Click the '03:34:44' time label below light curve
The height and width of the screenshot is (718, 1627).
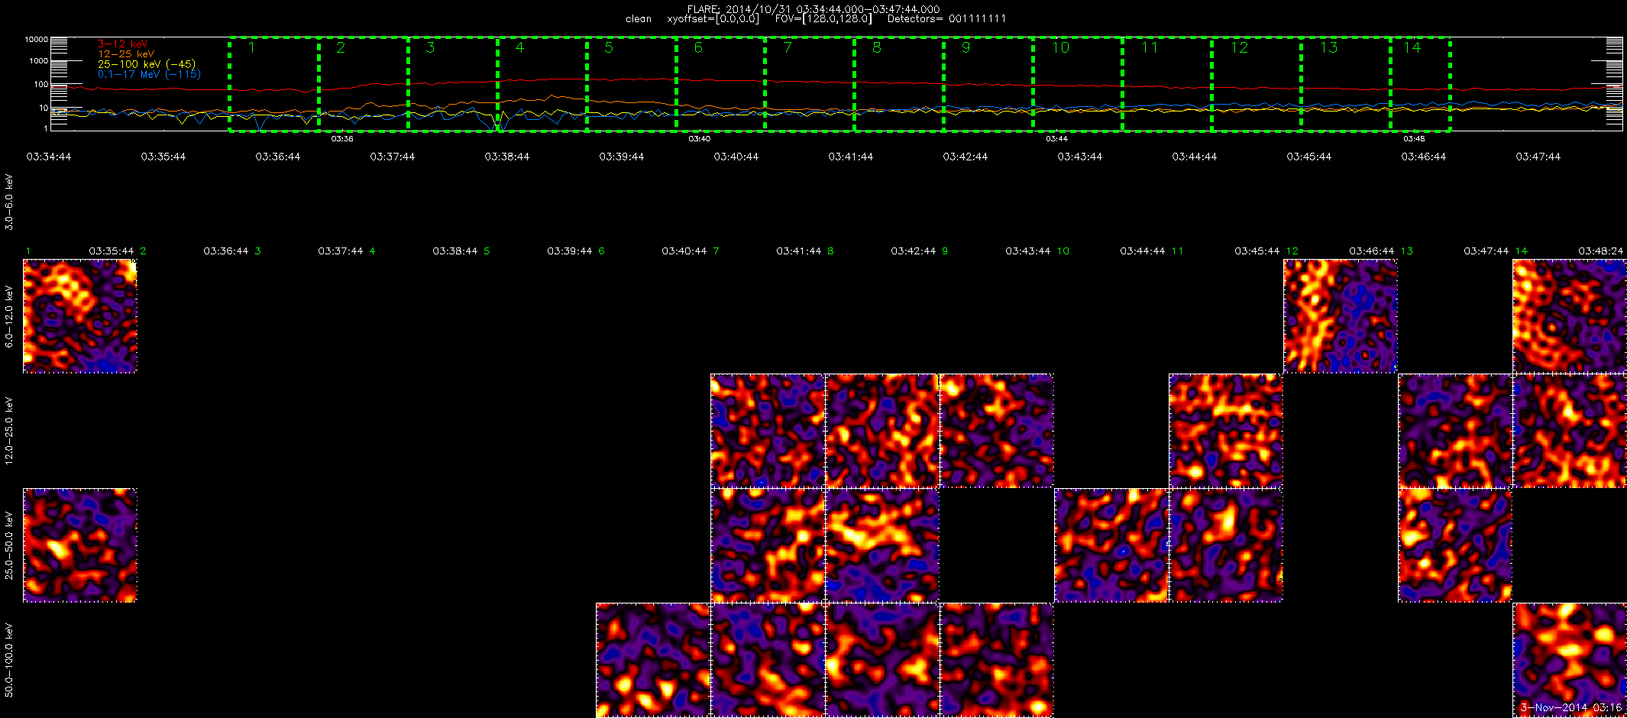[49, 157]
